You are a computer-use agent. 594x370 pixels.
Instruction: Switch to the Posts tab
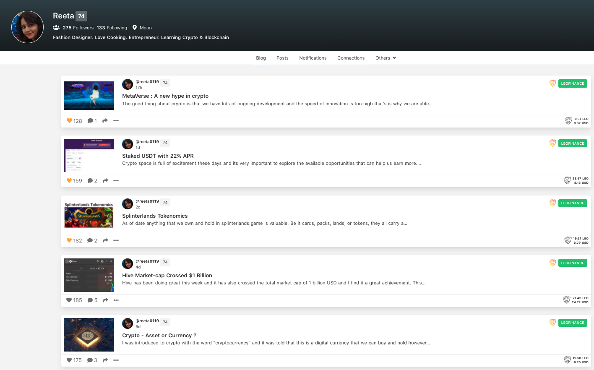tap(282, 58)
